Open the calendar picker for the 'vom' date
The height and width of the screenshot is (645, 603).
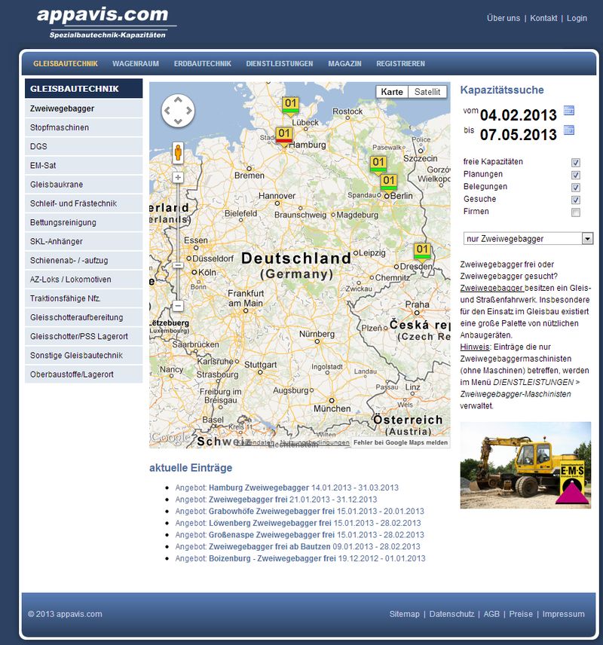click(x=569, y=110)
